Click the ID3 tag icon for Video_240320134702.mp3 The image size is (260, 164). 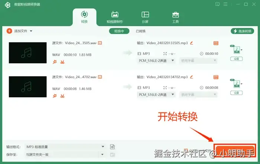[x=216, y=77]
